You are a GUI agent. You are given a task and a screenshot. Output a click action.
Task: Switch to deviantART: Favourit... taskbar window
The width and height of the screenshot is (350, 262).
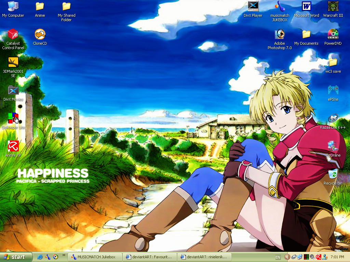[x=150, y=257]
